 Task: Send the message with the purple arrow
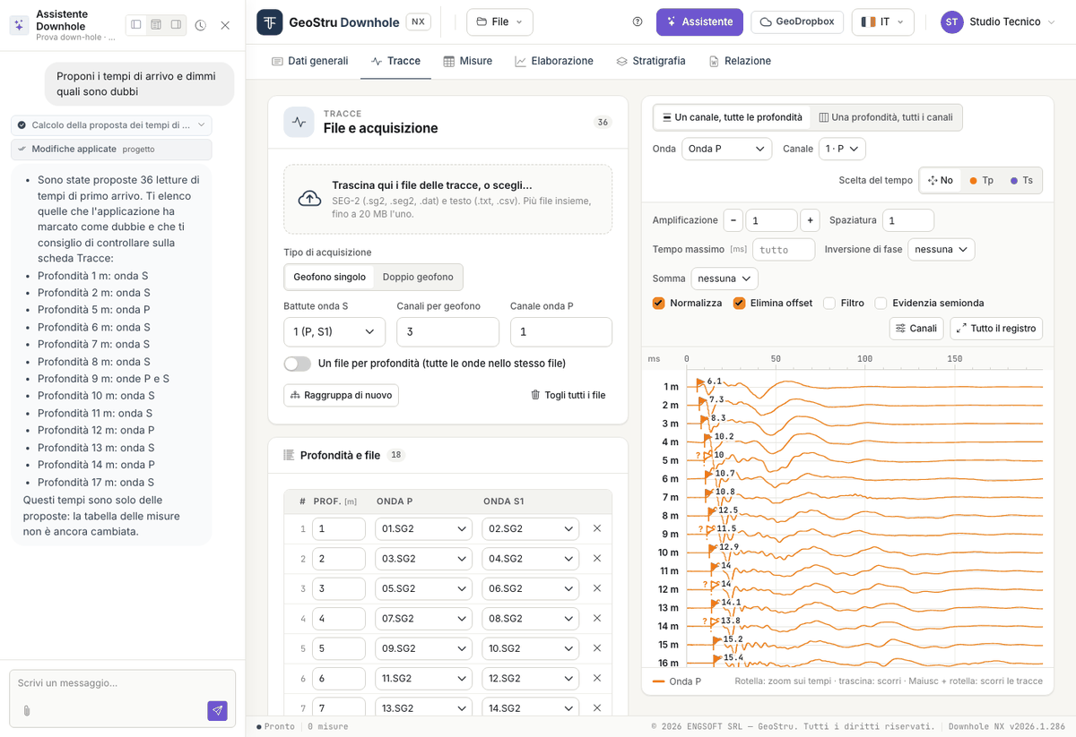tap(217, 710)
